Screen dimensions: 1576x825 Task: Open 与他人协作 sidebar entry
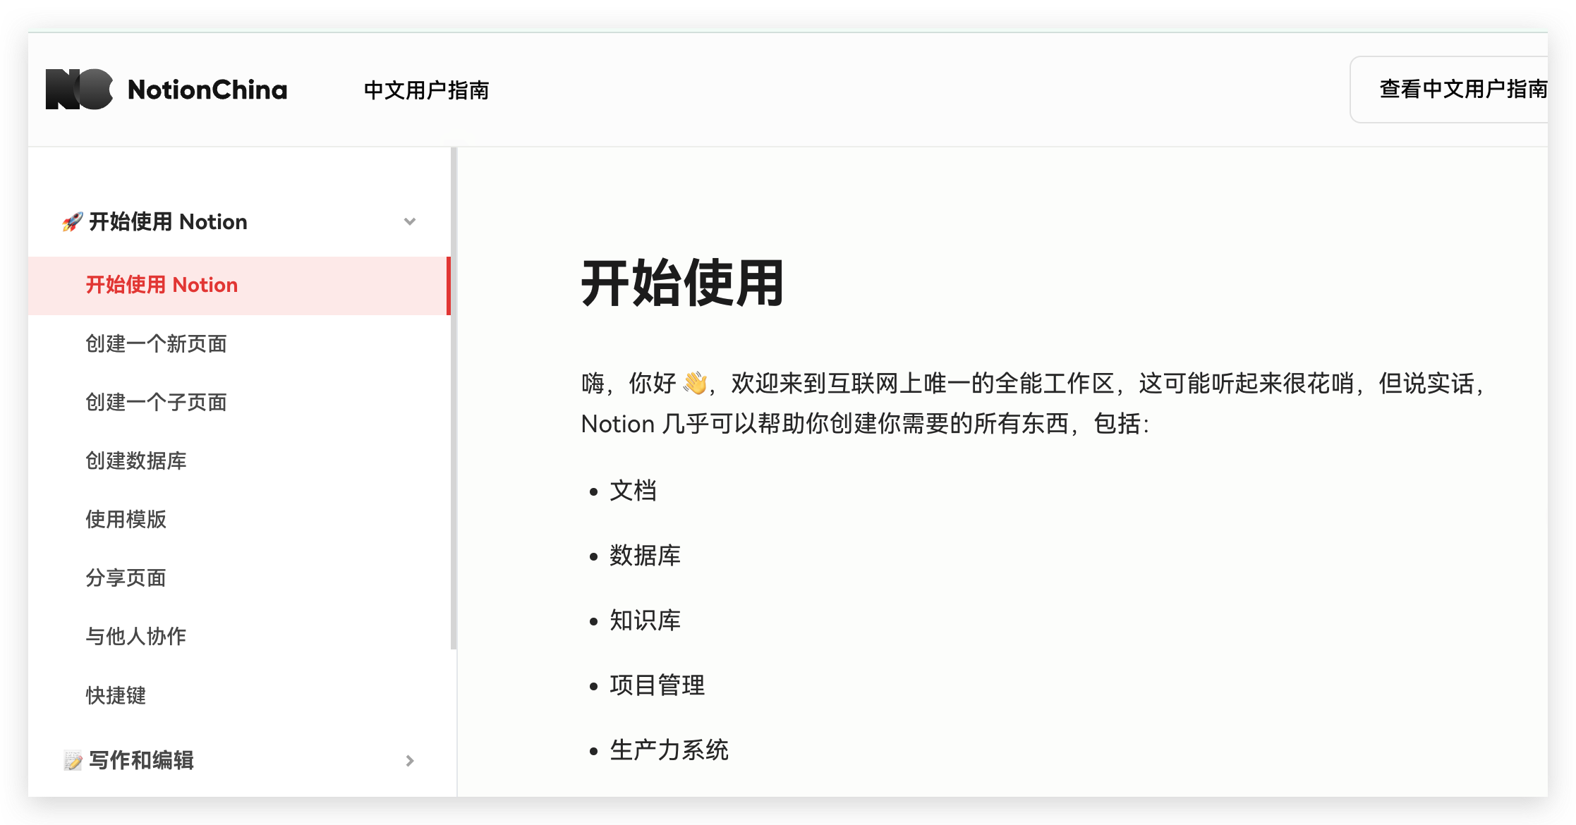pos(136,637)
